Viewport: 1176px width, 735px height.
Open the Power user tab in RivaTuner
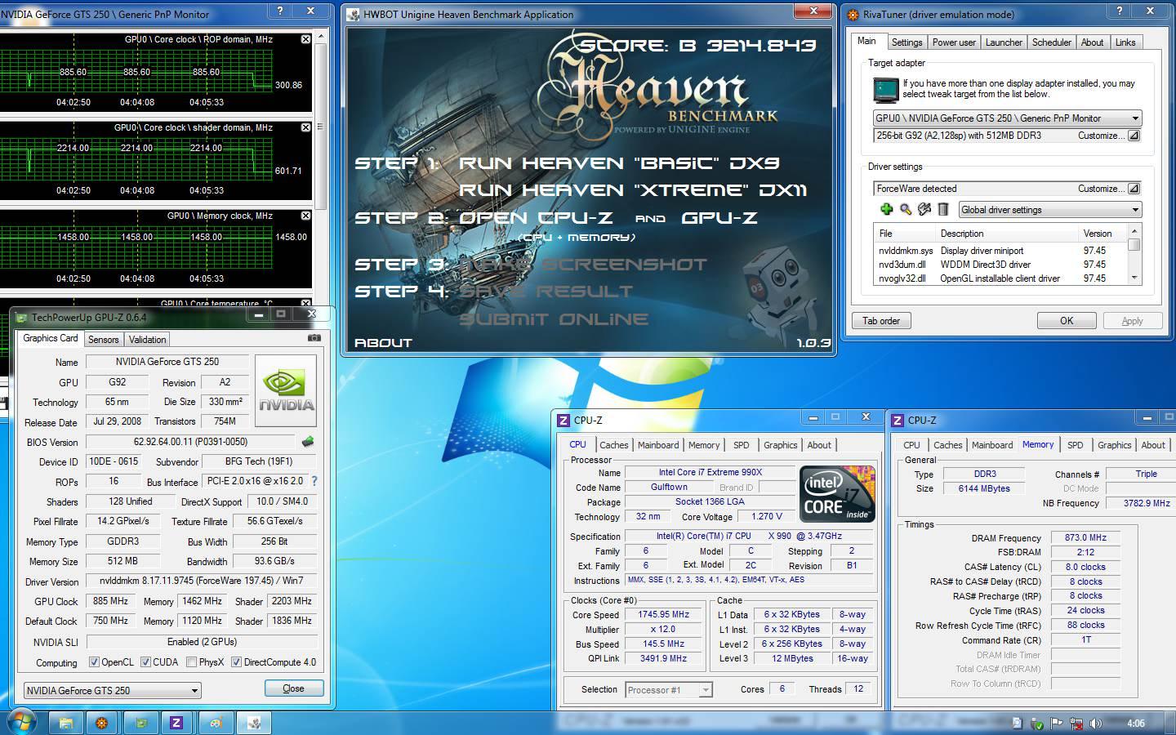(954, 42)
